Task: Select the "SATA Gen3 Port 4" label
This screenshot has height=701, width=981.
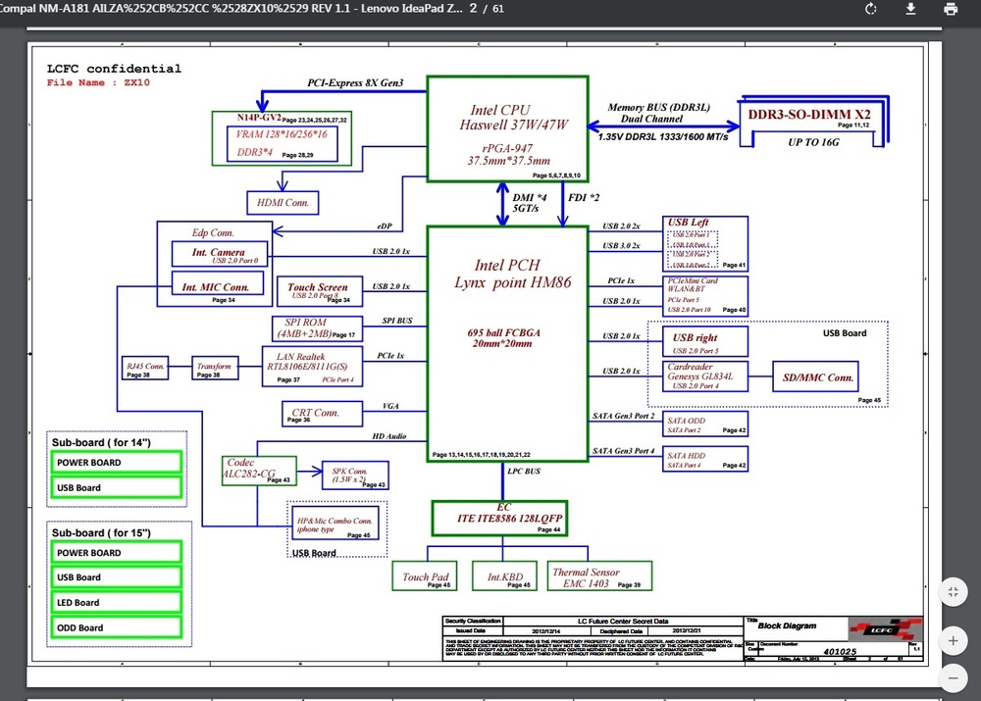Action: pyautogui.click(x=624, y=451)
